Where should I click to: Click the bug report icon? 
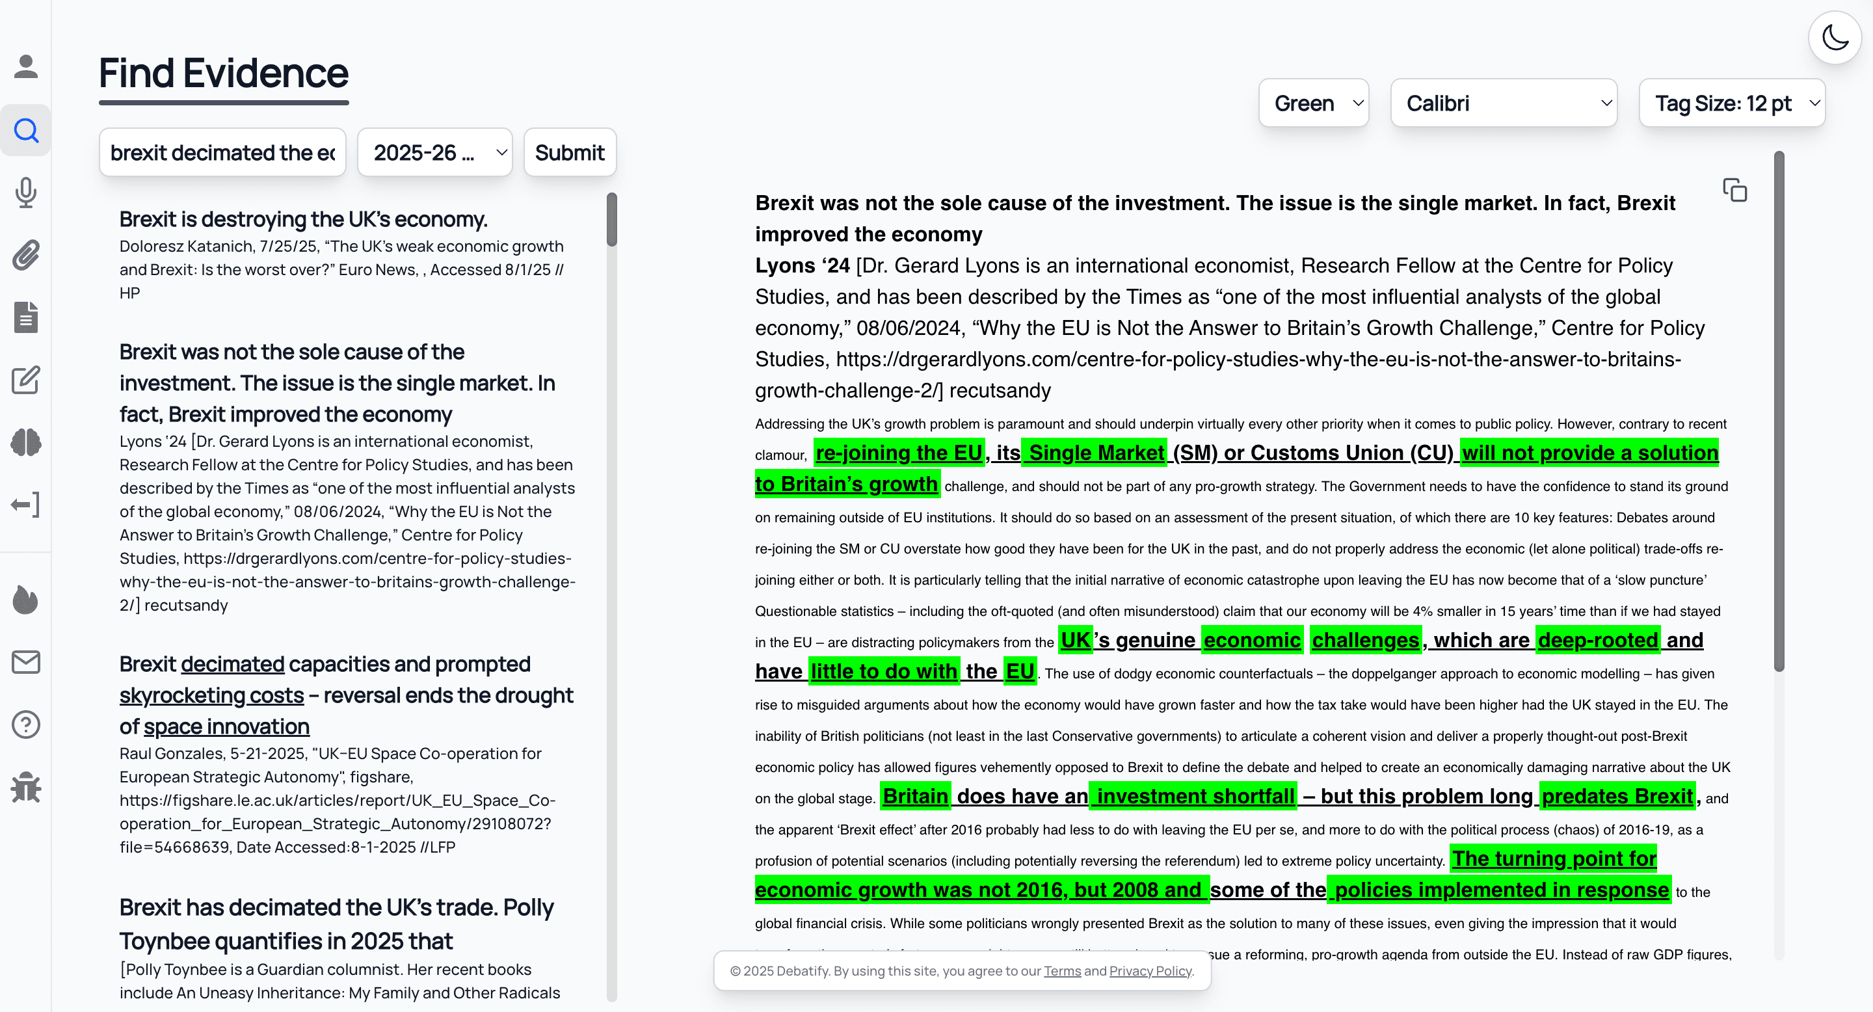(25, 788)
